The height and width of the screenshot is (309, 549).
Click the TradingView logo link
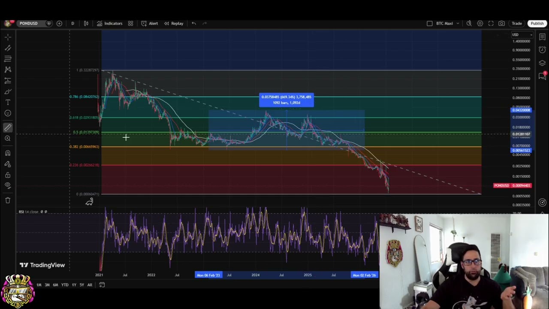[x=42, y=265]
